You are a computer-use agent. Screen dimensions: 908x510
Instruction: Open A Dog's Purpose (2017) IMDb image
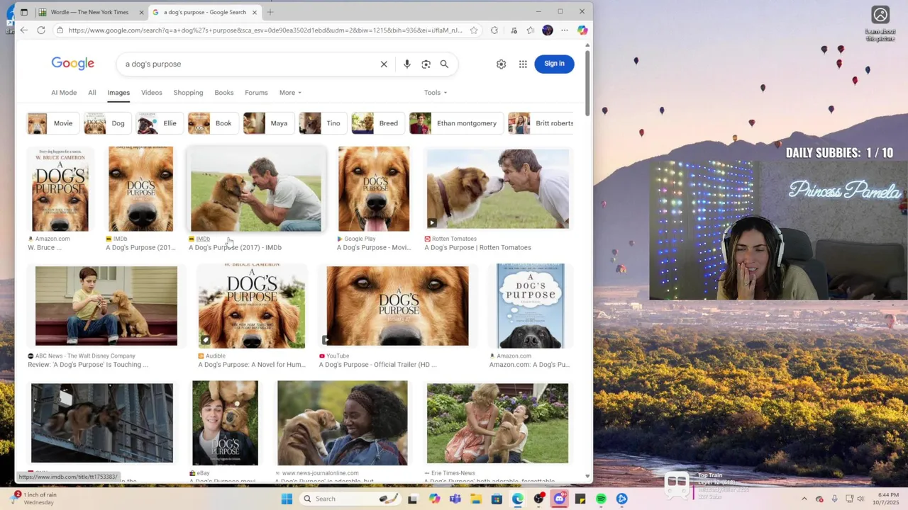pos(256,189)
